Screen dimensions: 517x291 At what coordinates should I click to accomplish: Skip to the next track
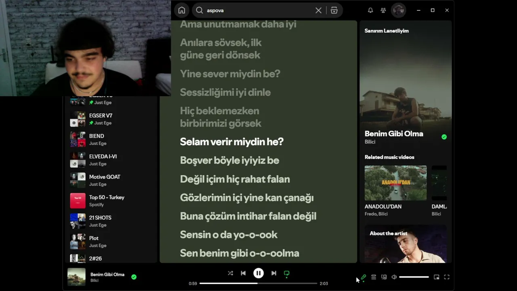pos(274,273)
